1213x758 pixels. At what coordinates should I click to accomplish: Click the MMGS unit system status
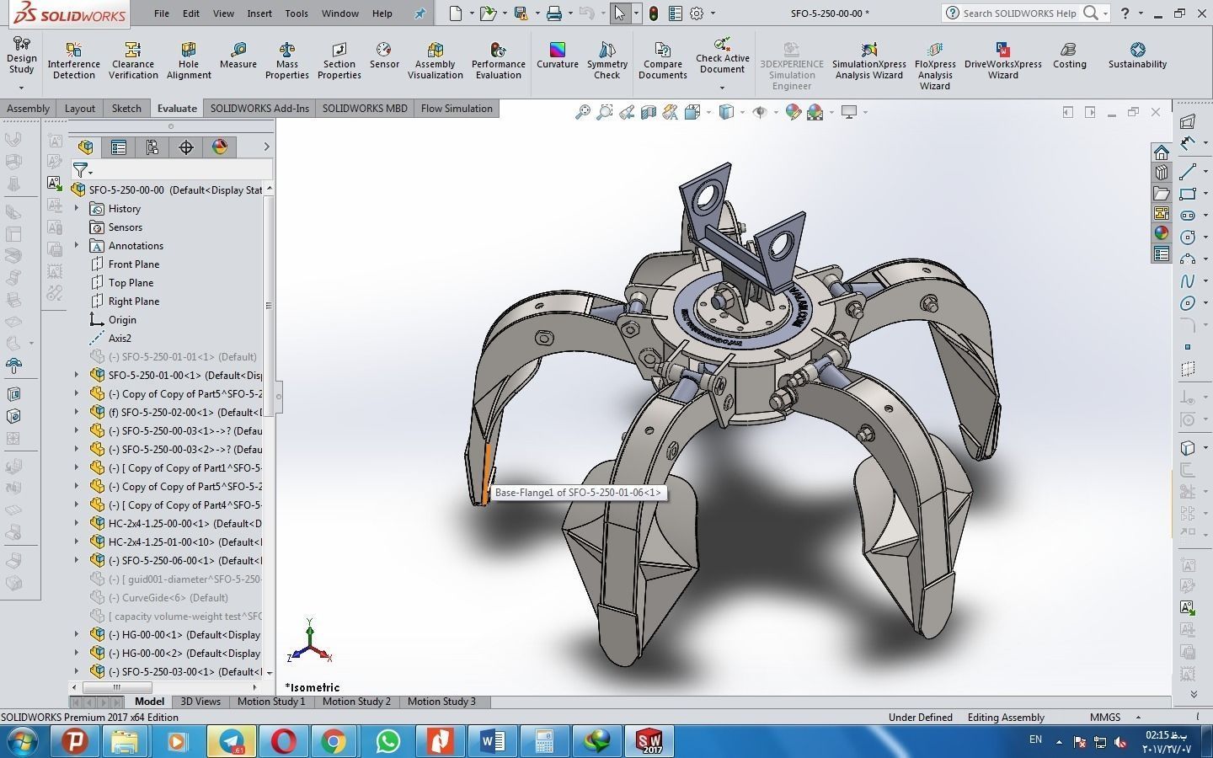click(x=1105, y=718)
